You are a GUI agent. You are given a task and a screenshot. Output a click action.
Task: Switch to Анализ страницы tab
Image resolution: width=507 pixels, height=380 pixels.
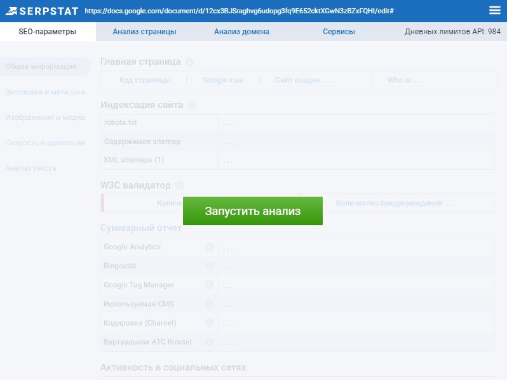[144, 32]
